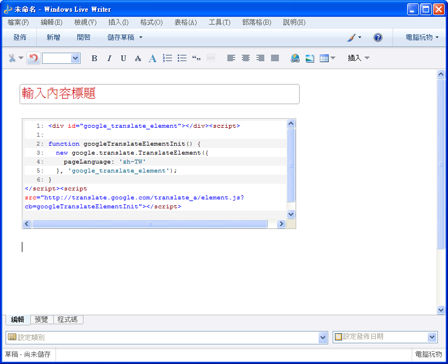Switch to the 編輯 tab

[18, 319]
